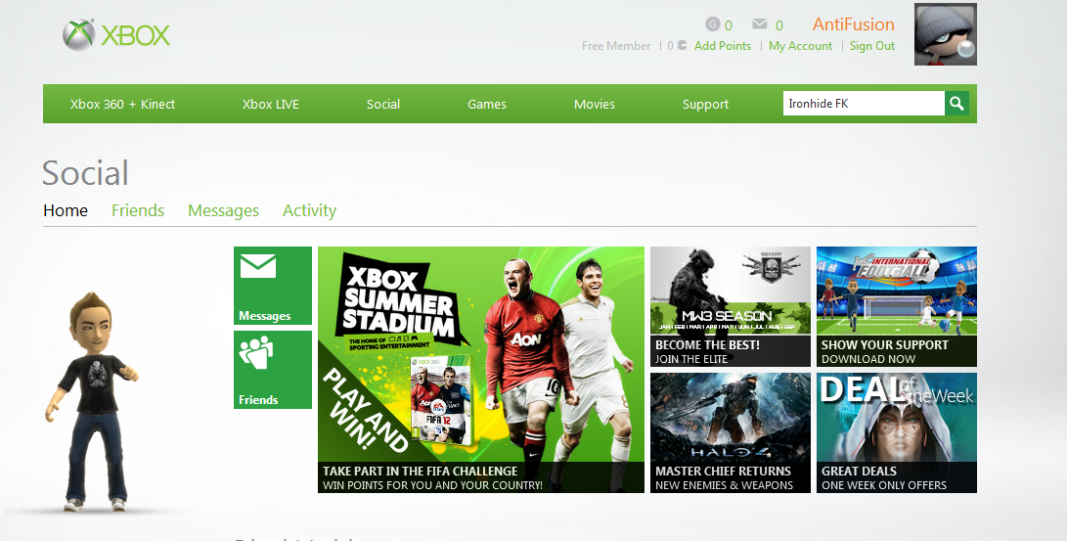Open the Movies menu
The image size is (1067, 541).
coord(594,104)
